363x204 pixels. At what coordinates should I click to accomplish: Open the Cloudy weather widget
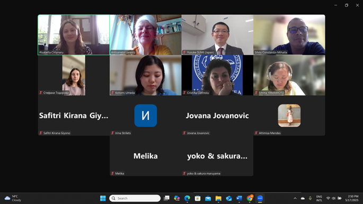13,198
